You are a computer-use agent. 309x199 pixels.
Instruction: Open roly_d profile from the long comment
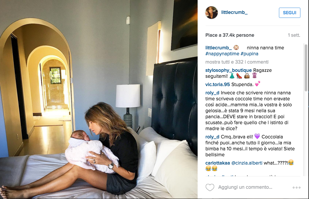click(212, 93)
